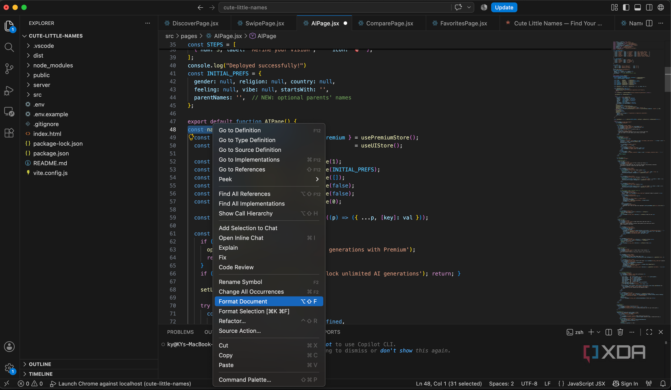This screenshot has height=390, width=671.
Task: Open Explorer Views and More Actions
Action: tap(148, 23)
